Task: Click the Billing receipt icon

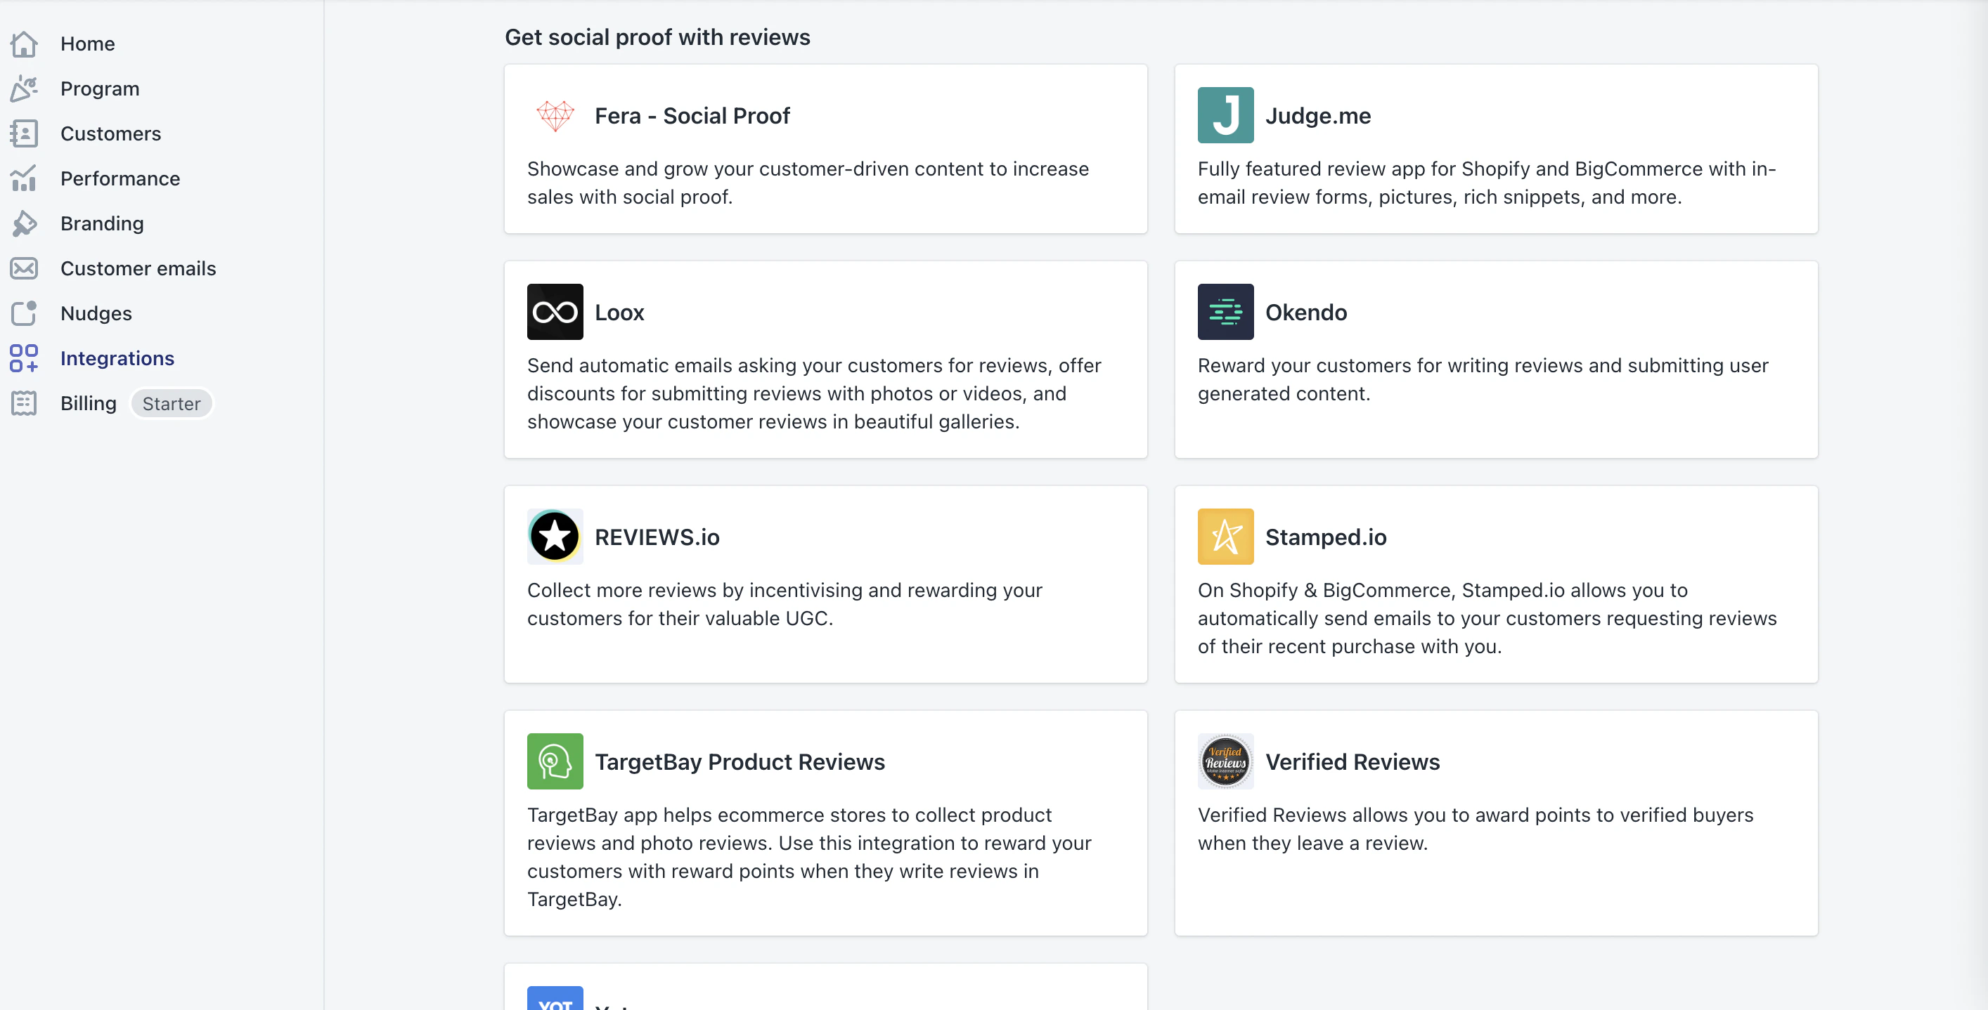Action: (x=24, y=403)
